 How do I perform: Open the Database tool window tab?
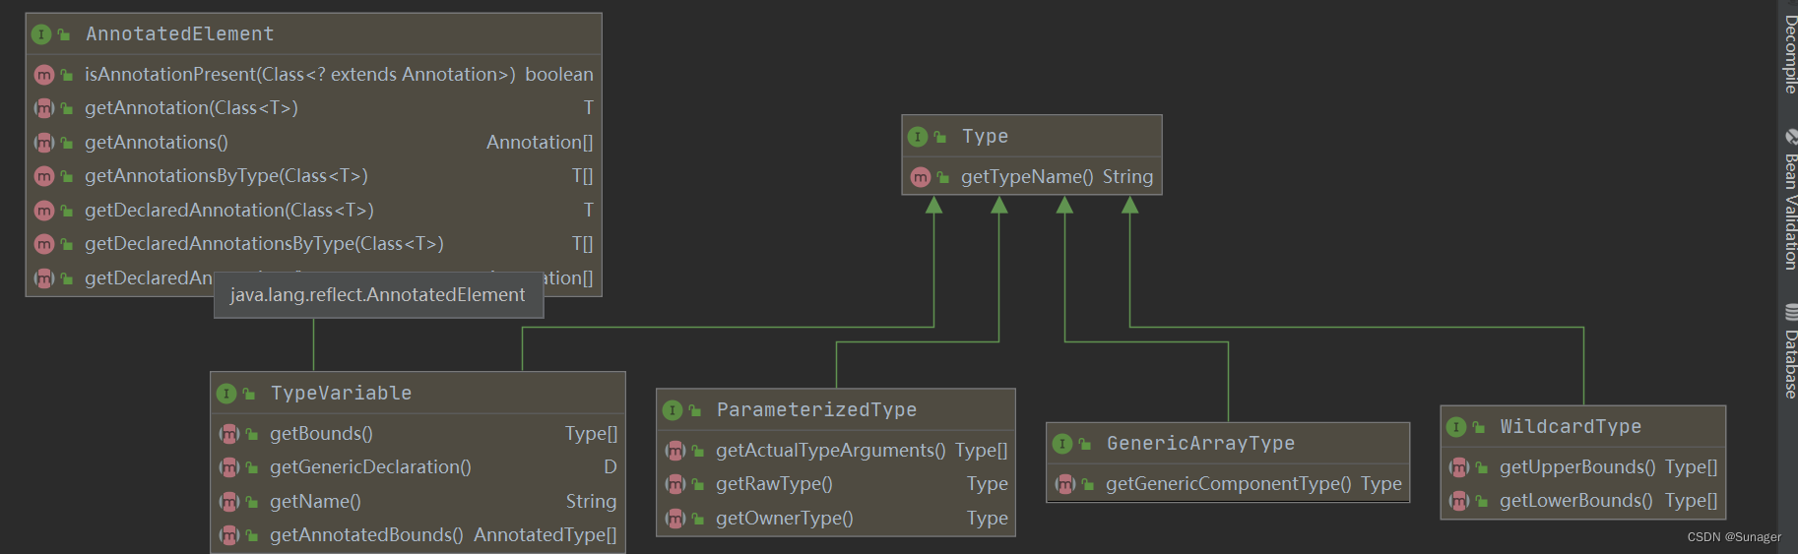[x=1789, y=352]
